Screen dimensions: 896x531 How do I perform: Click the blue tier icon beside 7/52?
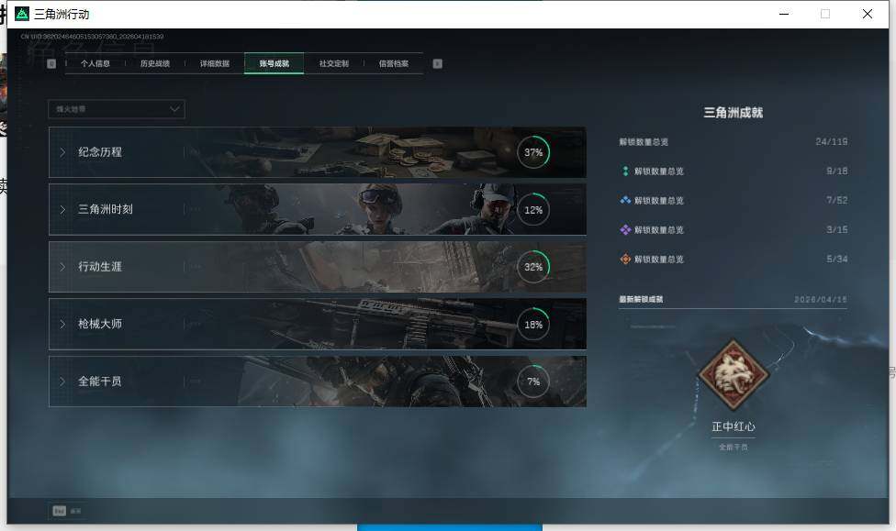click(625, 200)
